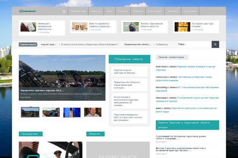
Task: Click the Горячие новости ticker label
Action: pyautogui.click(x=28, y=45)
